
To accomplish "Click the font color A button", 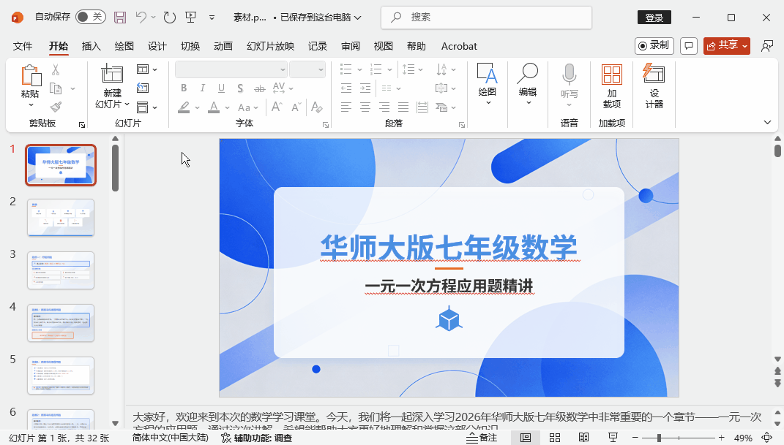I will [214, 107].
